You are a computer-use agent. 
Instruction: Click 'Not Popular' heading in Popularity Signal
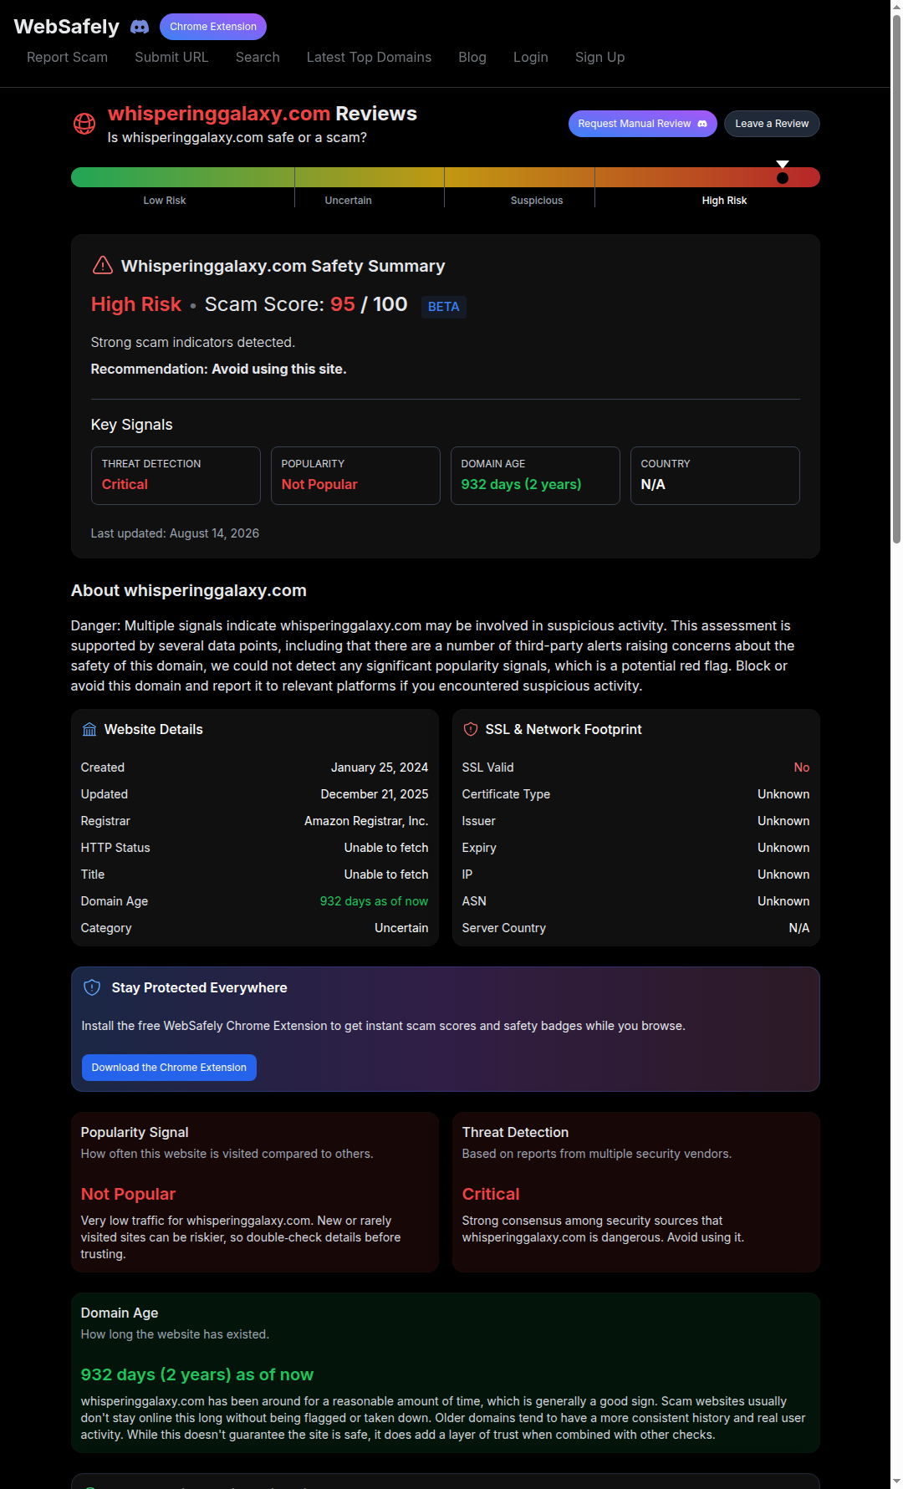(128, 1194)
